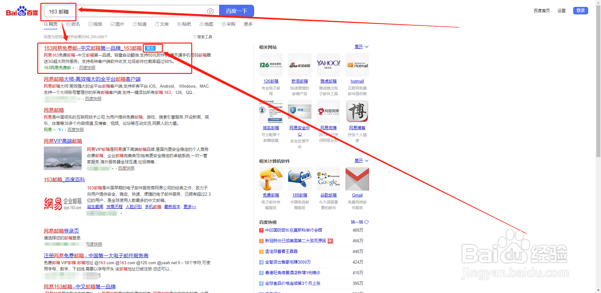Open the 最新版本 sublink
Screen dimensions: 601x293
tap(172, 207)
